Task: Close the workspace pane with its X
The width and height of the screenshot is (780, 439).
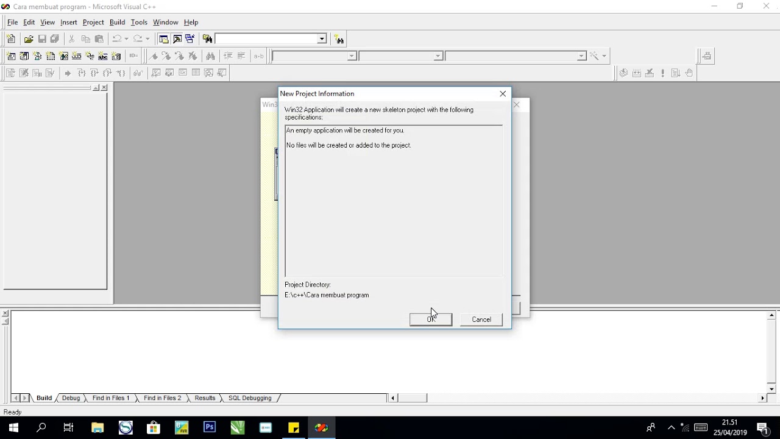Action: (104, 88)
